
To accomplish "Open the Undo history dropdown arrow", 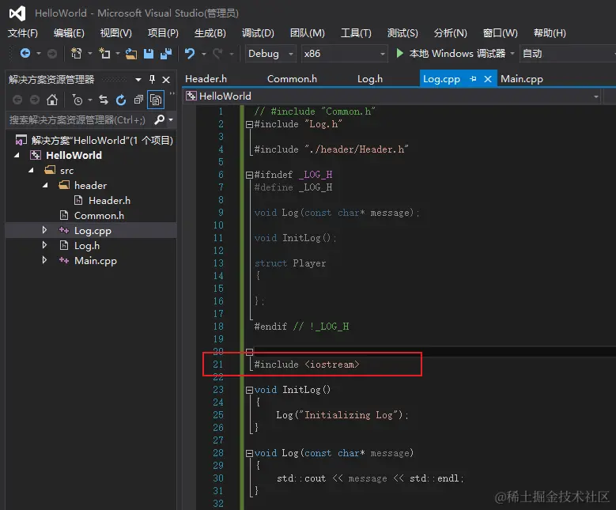I will [203, 54].
